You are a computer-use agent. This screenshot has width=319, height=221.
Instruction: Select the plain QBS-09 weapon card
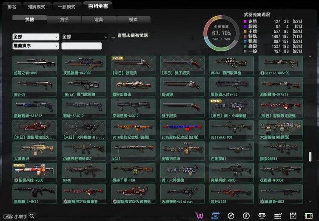click(34, 87)
